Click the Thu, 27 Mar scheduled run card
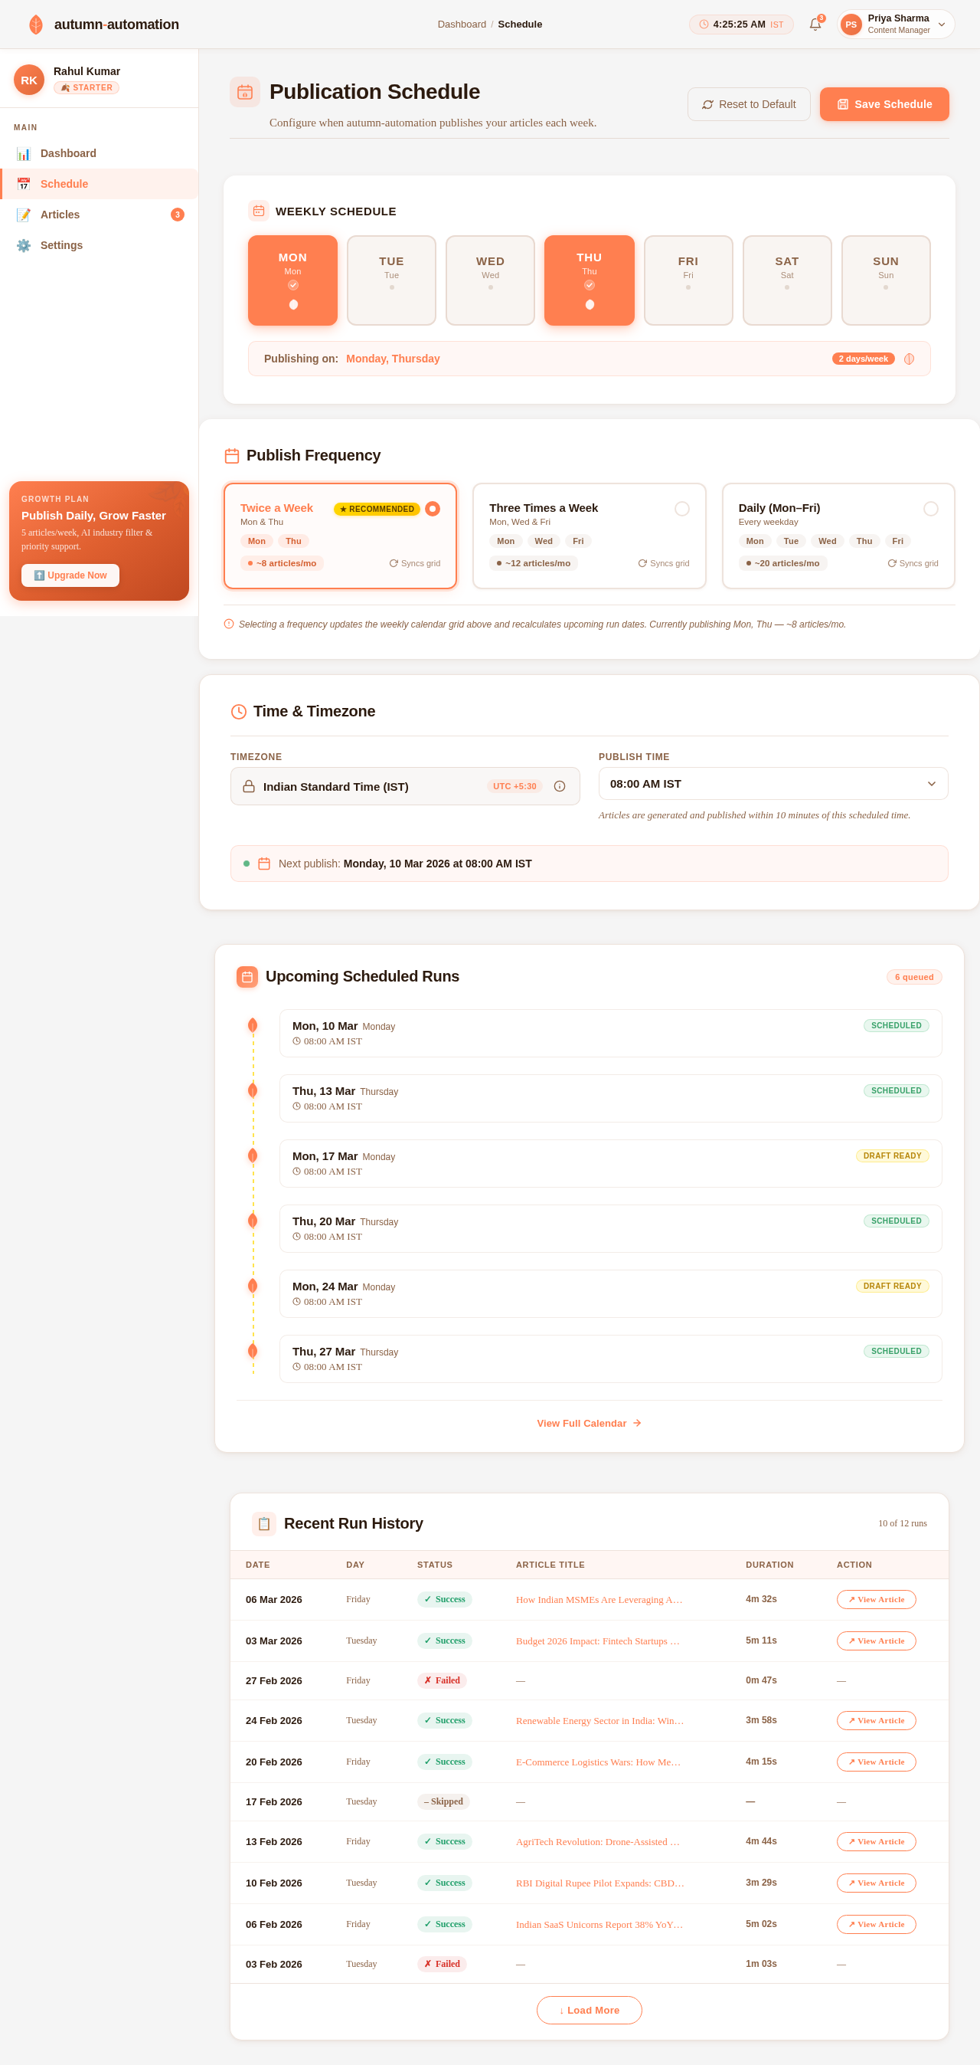The image size is (980, 2065). point(611,1359)
